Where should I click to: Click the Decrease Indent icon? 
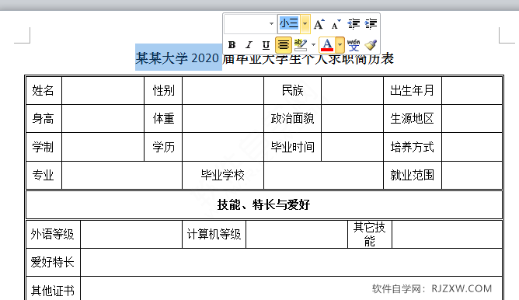(354, 24)
